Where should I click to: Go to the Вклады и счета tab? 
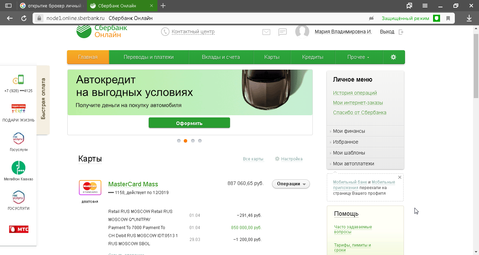coord(221,57)
